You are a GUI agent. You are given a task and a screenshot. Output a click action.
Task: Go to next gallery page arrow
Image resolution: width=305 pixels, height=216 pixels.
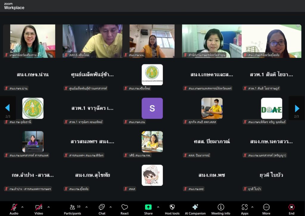pos(297,108)
